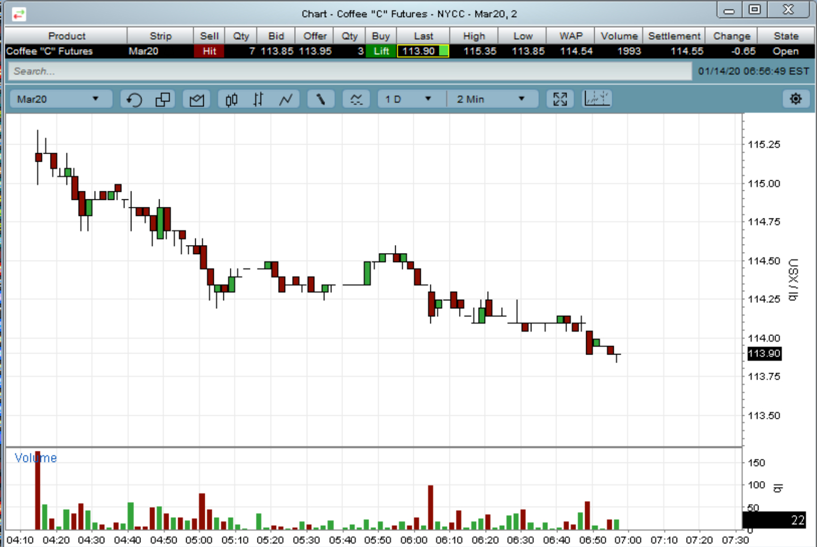Close the chart window
The width and height of the screenshot is (817, 547).
788,10
